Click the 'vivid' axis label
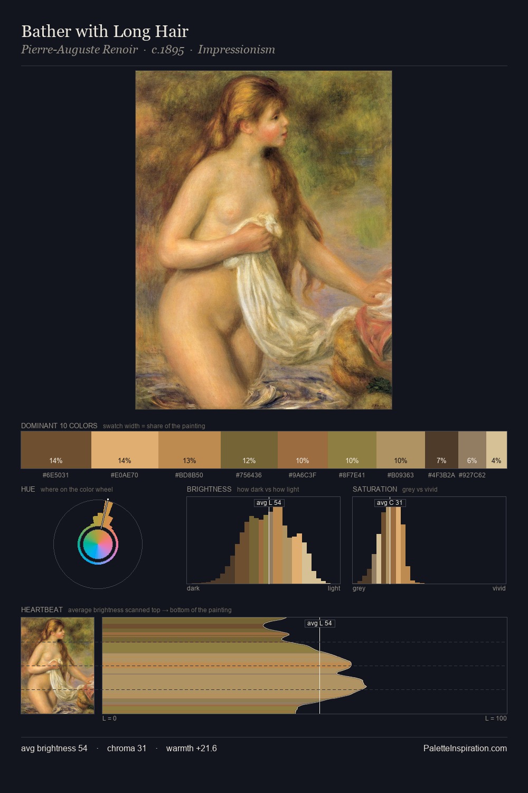The height and width of the screenshot is (793, 528). pos(499,588)
